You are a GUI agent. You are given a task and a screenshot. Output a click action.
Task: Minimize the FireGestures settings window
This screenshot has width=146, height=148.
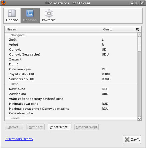[132, 3]
